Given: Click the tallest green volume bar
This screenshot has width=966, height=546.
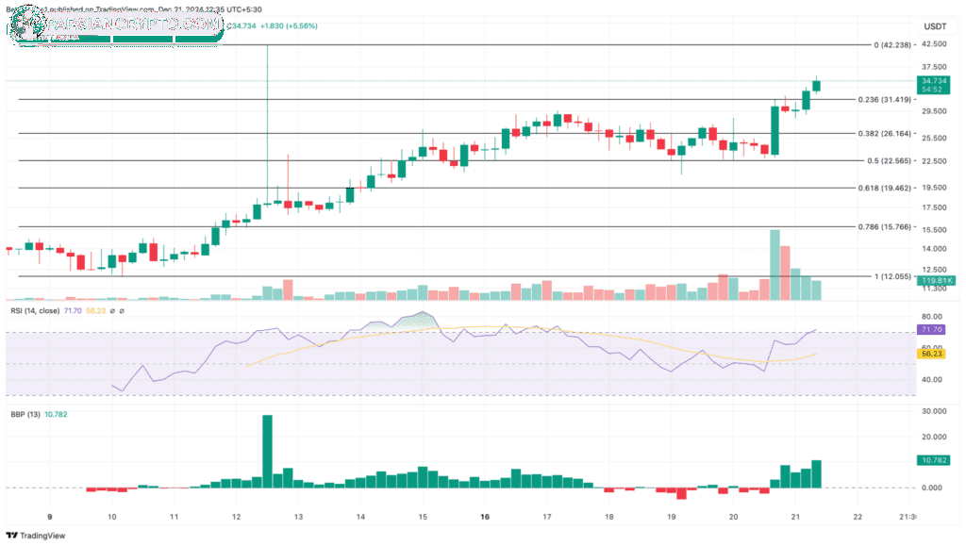Looking at the screenshot, I should click(x=775, y=265).
